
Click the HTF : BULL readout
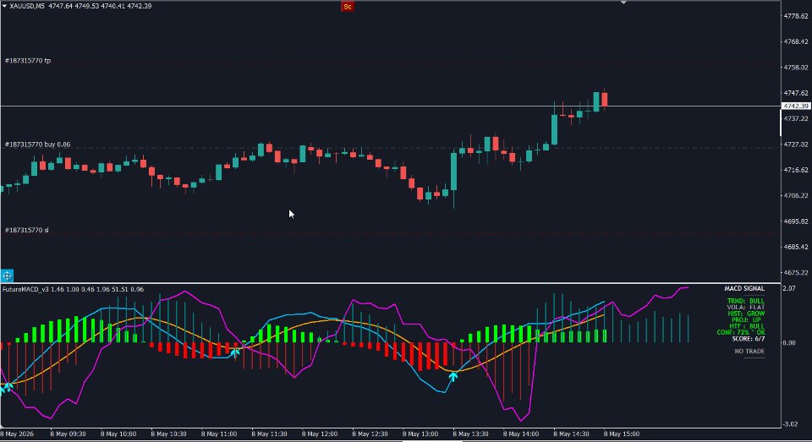(x=747, y=326)
